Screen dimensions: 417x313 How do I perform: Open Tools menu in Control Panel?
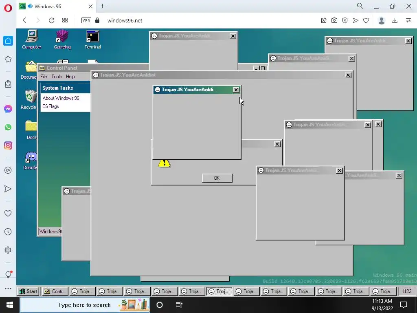[x=56, y=77]
